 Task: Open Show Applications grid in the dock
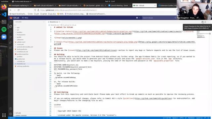point(4,115)
